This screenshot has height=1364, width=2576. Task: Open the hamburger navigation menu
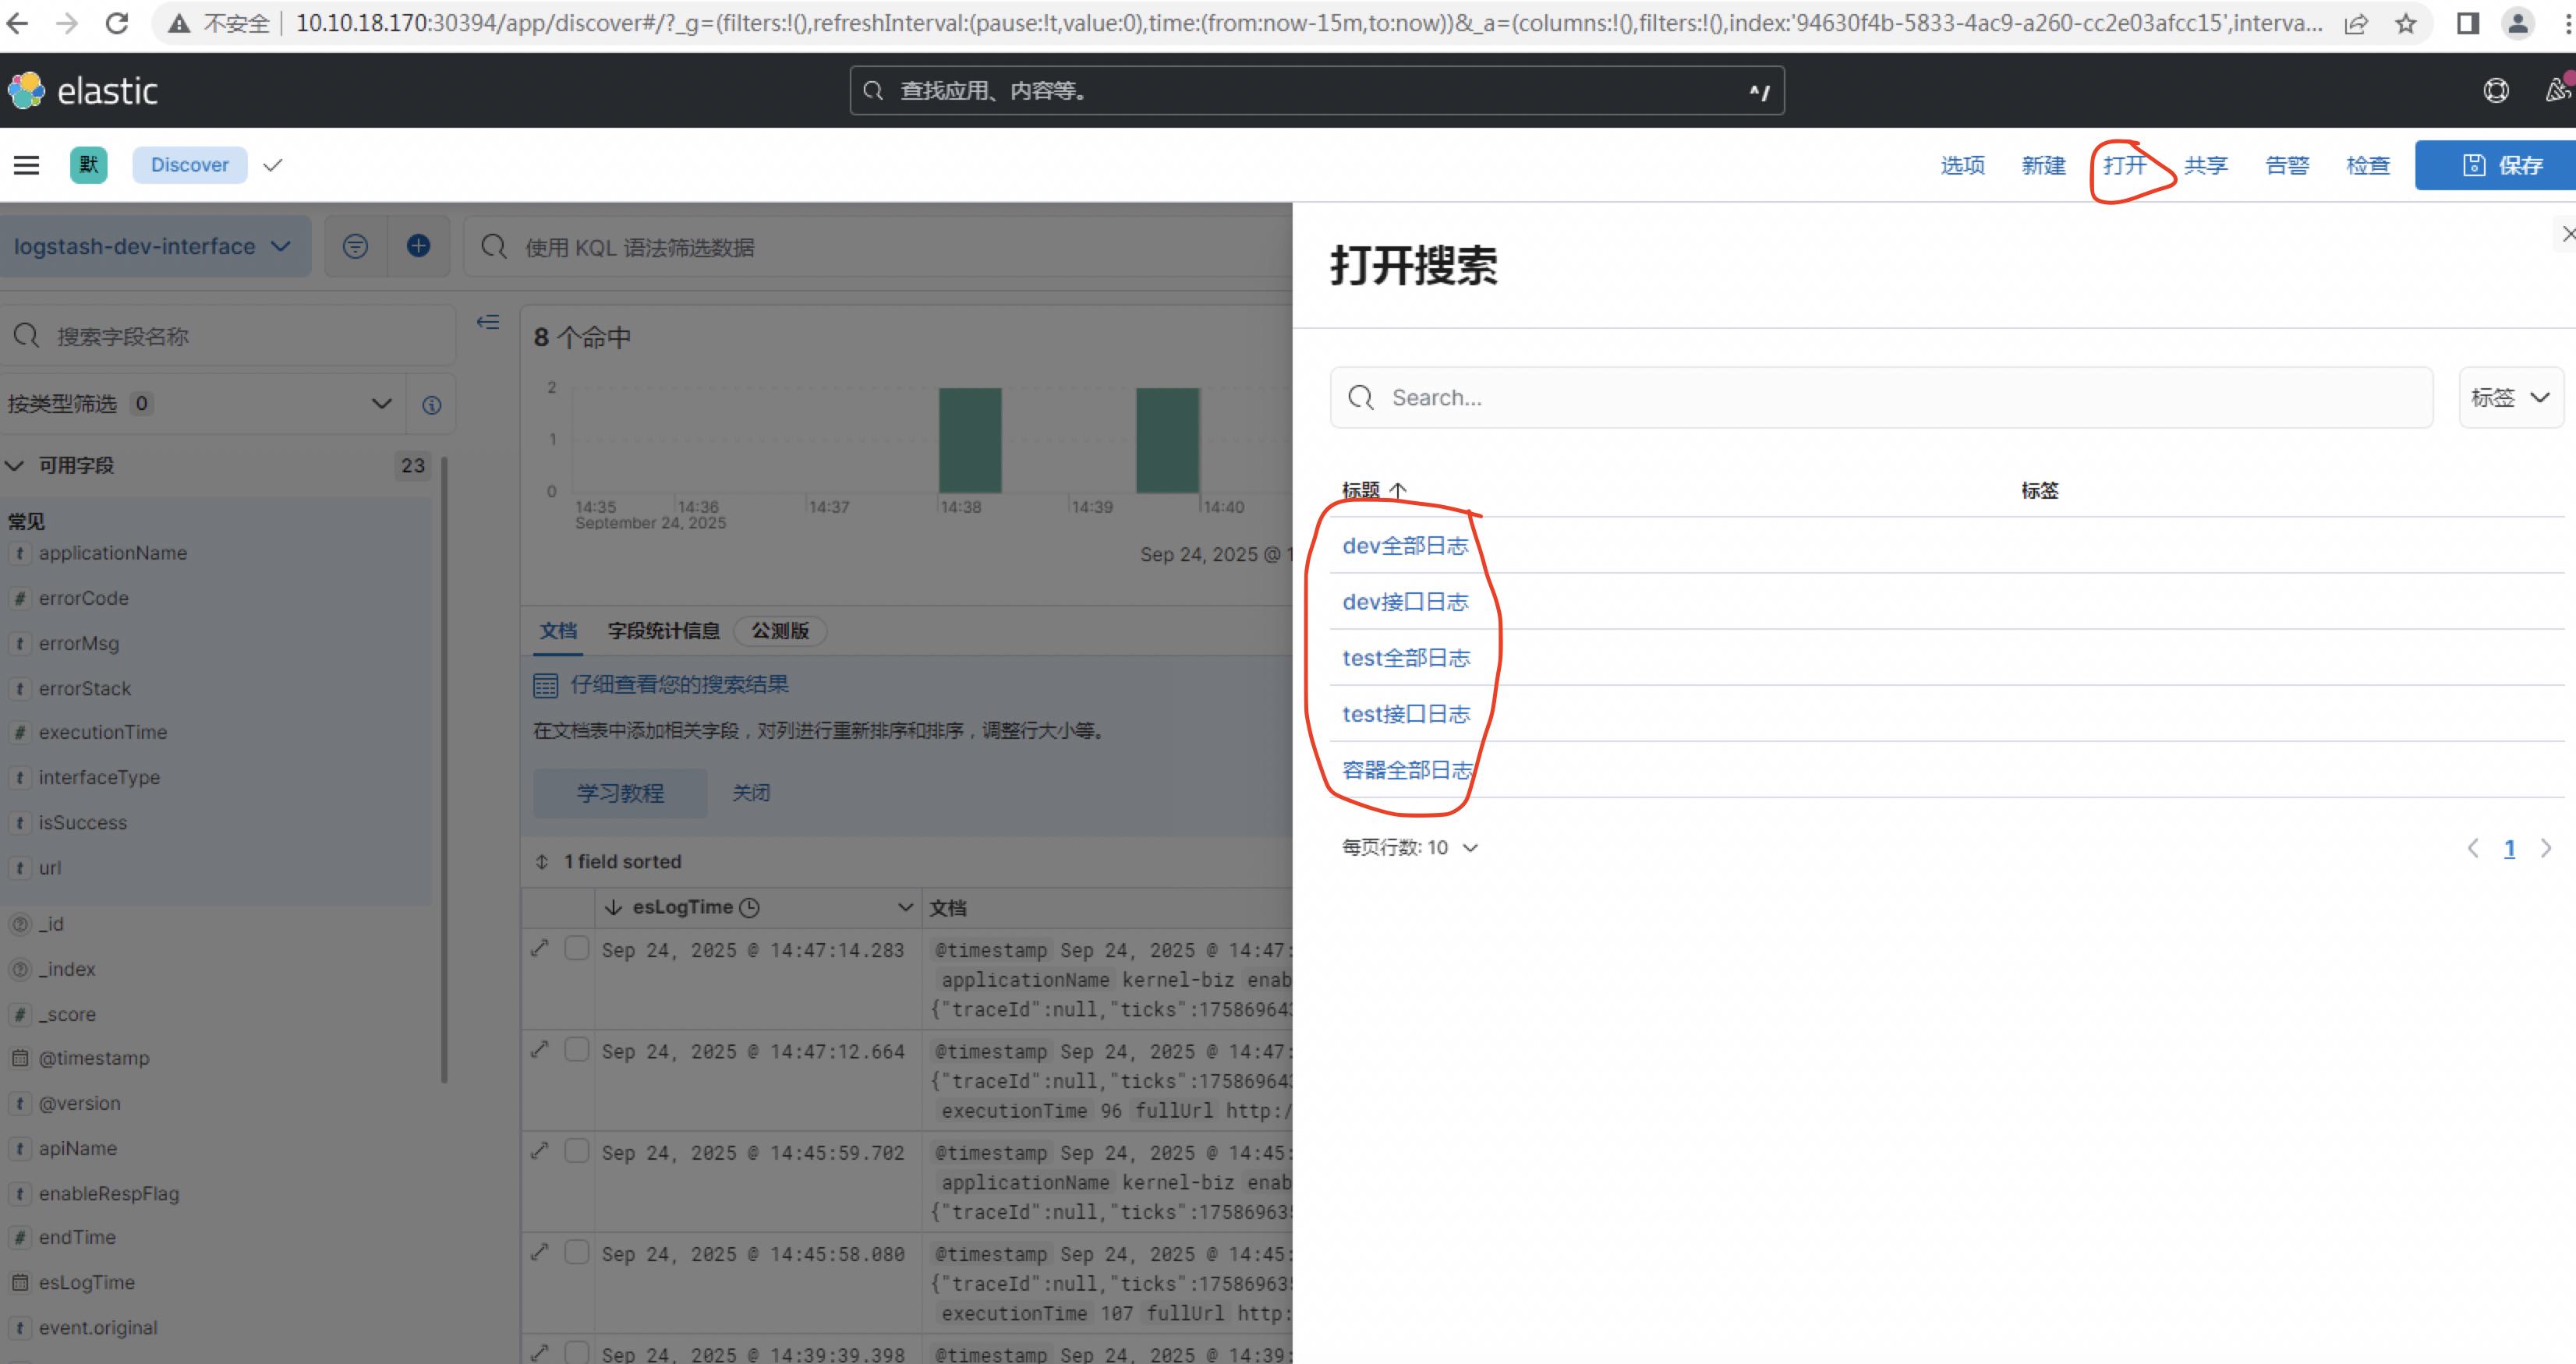26,165
